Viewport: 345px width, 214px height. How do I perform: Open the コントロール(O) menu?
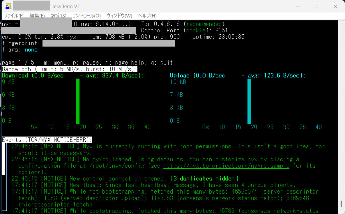coord(86,16)
